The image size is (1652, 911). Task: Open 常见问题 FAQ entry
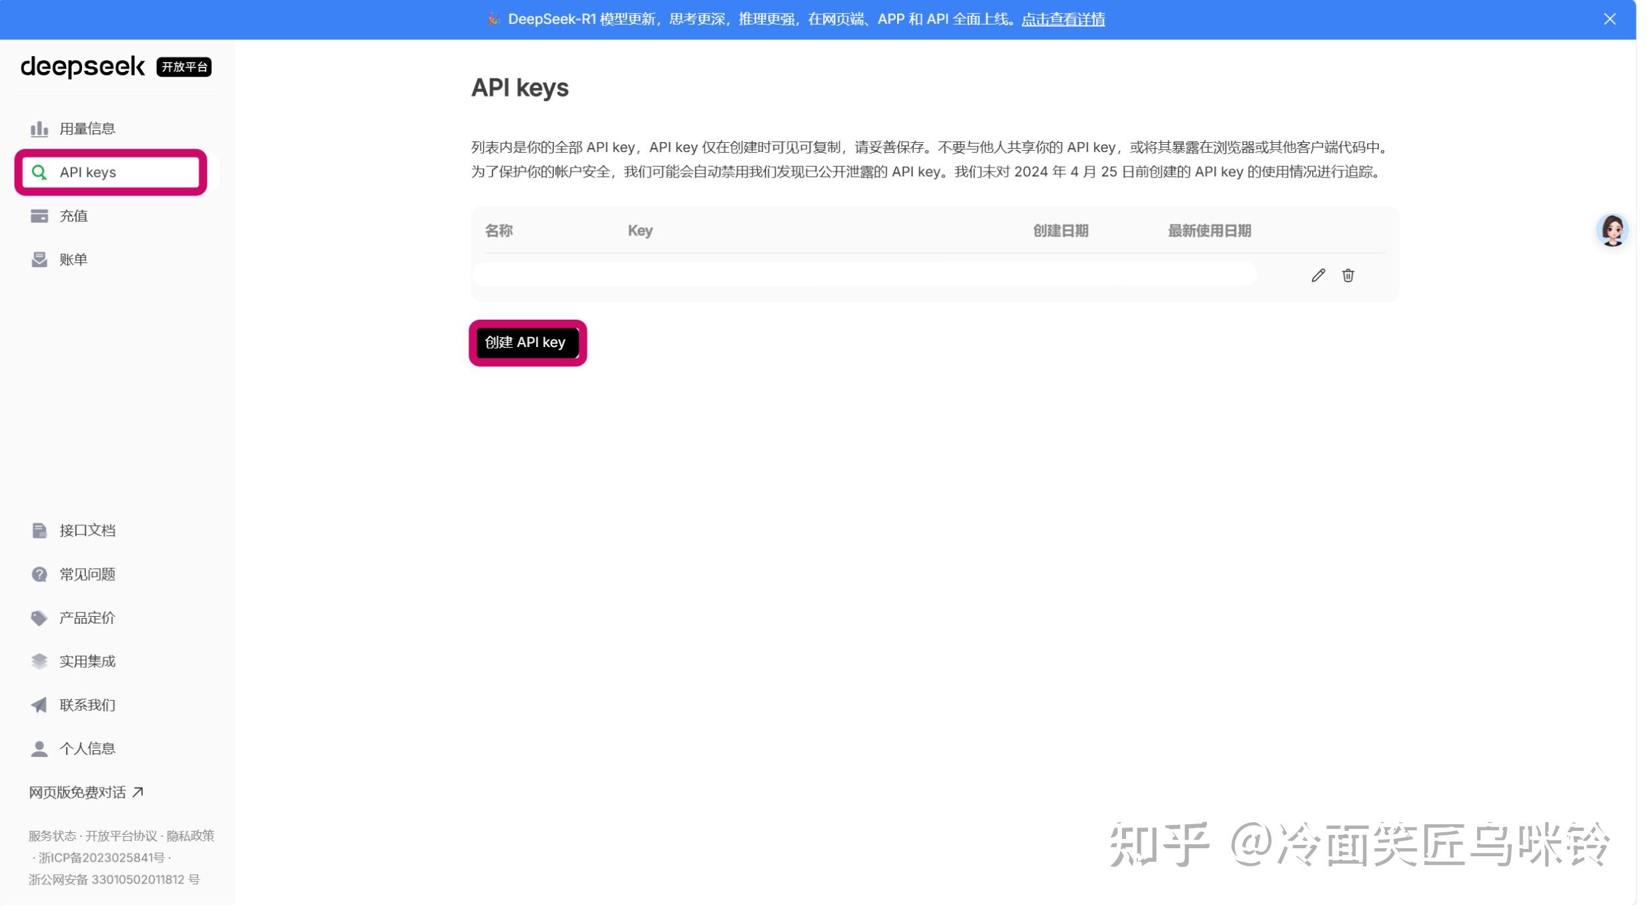pyautogui.click(x=87, y=575)
